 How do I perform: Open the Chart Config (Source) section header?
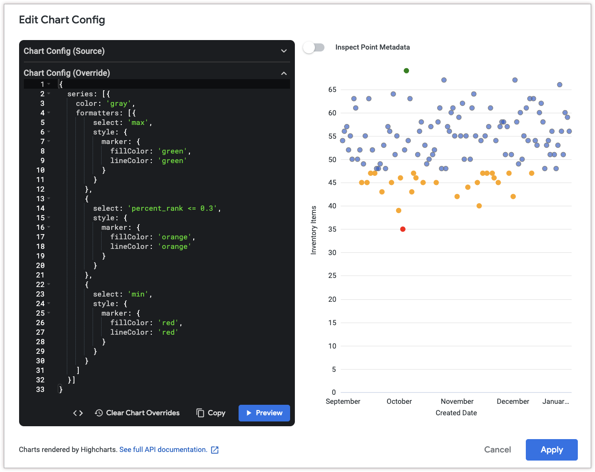(x=64, y=51)
